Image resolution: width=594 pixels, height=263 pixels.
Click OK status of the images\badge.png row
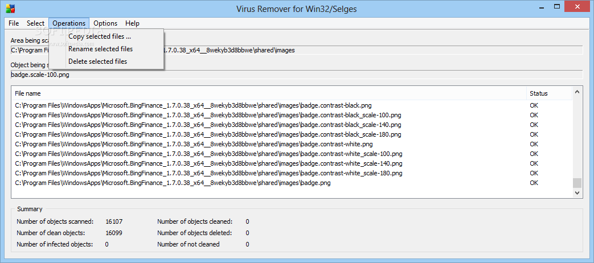pos(534,183)
